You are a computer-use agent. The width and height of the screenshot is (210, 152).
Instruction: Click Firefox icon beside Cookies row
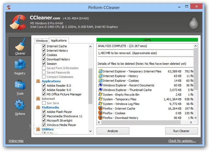(x=100, y=113)
